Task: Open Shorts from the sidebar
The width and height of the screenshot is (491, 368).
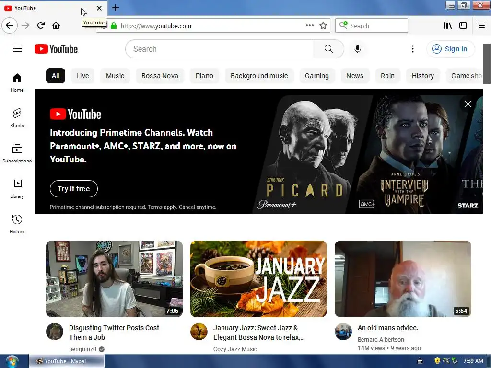Action: pyautogui.click(x=17, y=118)
